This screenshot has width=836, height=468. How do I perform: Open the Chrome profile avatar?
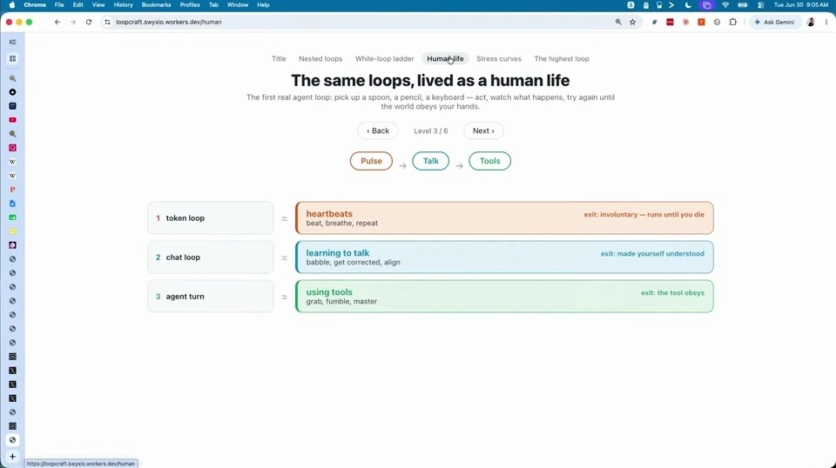coord(811,22)
